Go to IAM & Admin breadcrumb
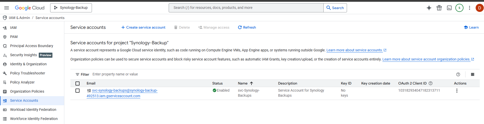This screenshot has height=124, width=484. tap(19, 18)
